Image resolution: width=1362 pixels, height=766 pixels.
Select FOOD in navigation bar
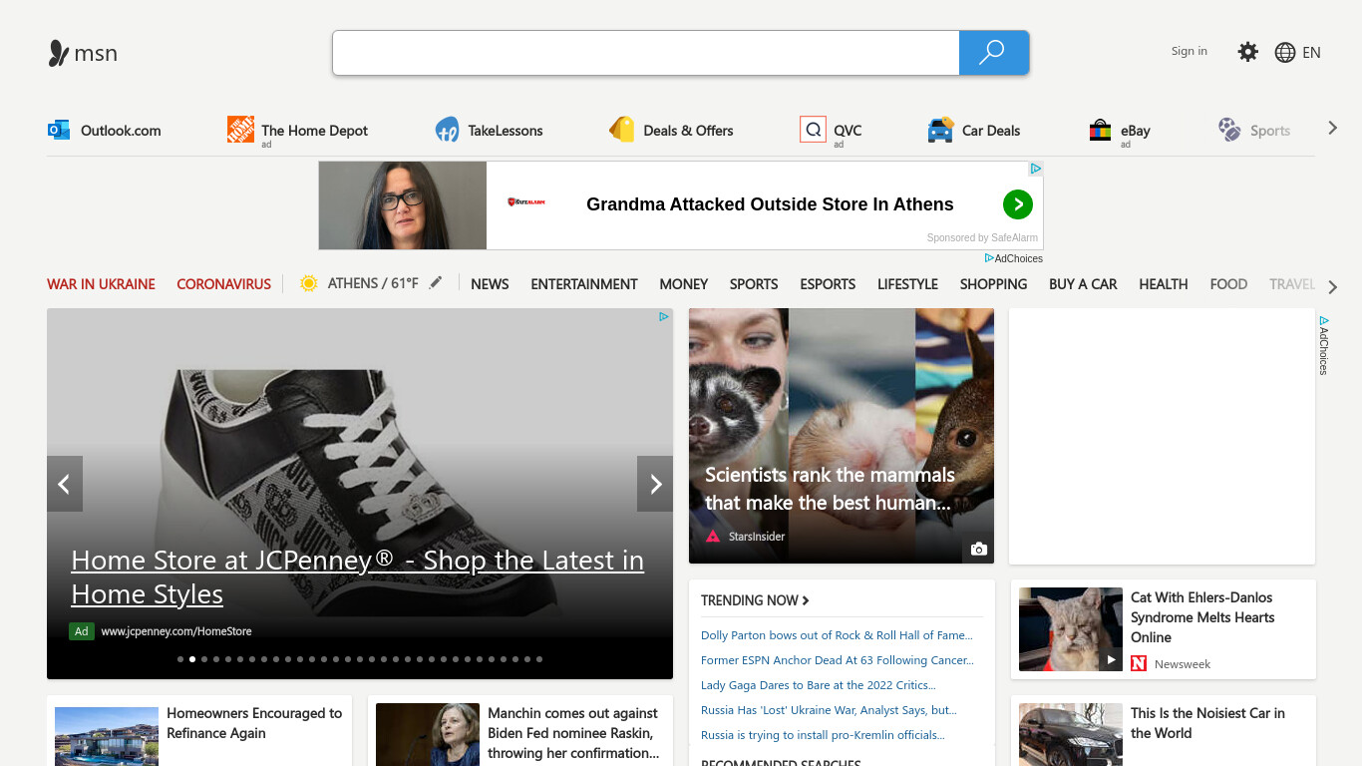coord(1228,284)
